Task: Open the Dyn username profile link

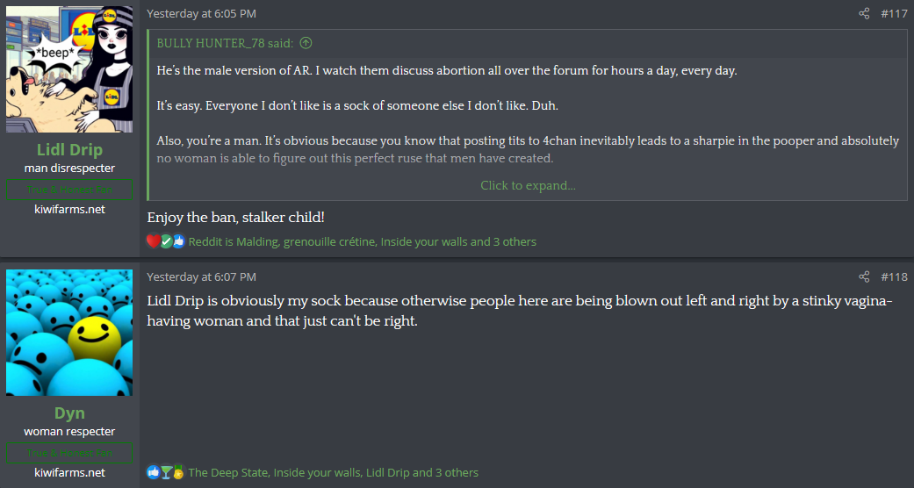Action: pos(69,413)
